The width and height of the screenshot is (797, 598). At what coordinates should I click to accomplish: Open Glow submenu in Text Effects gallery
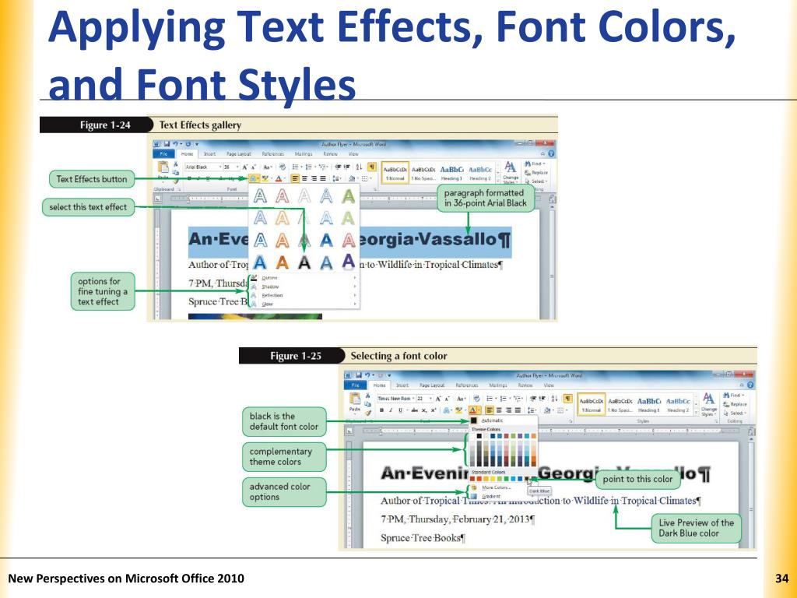(305, 304)
